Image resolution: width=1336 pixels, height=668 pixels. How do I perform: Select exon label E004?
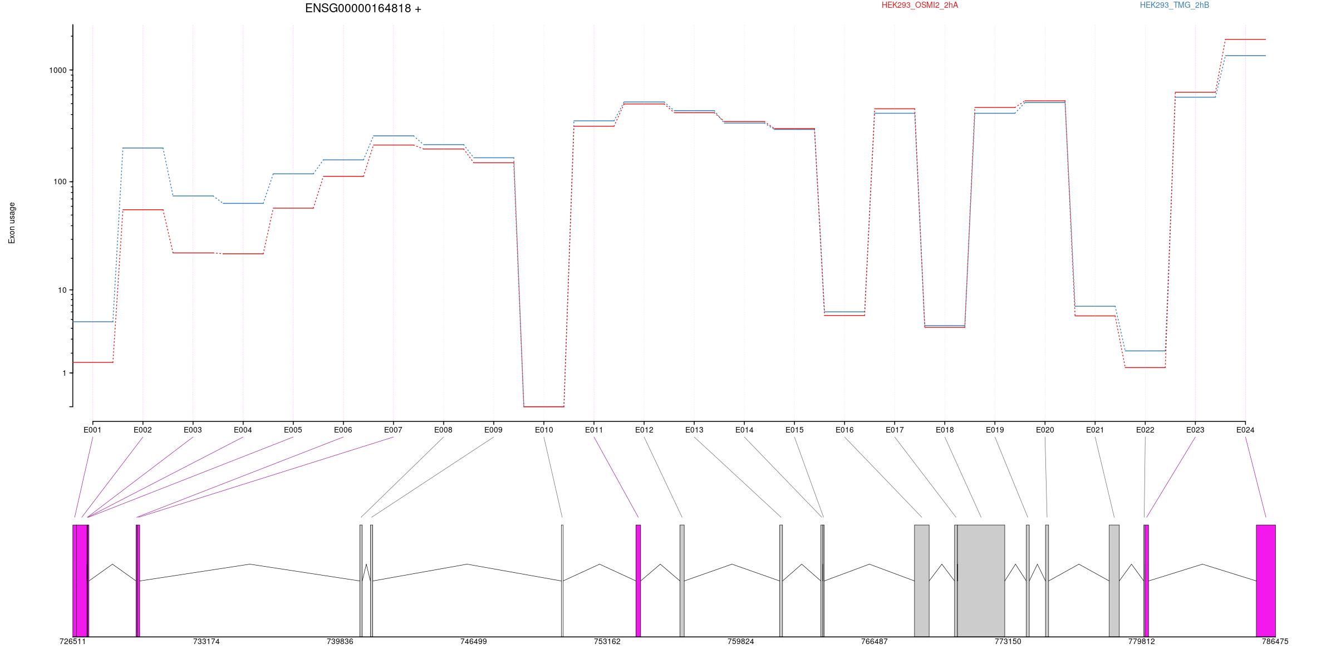(243, 430)
